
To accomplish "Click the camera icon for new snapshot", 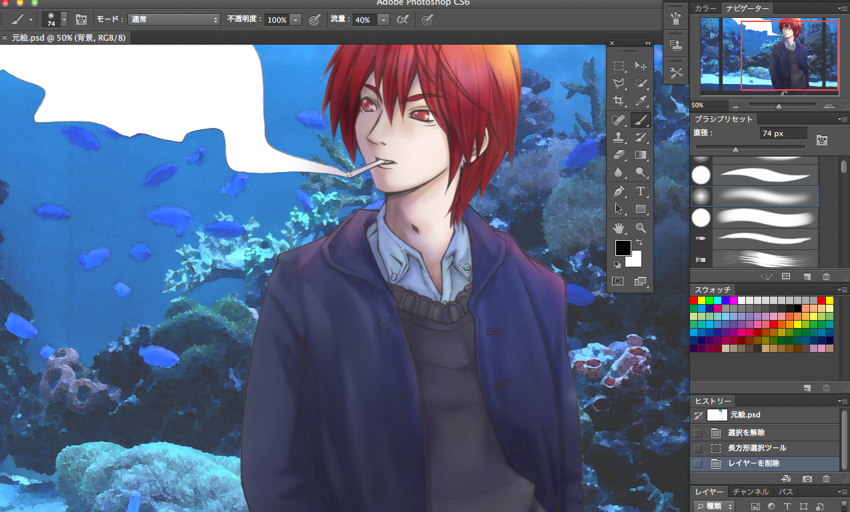I will point(807,479).
